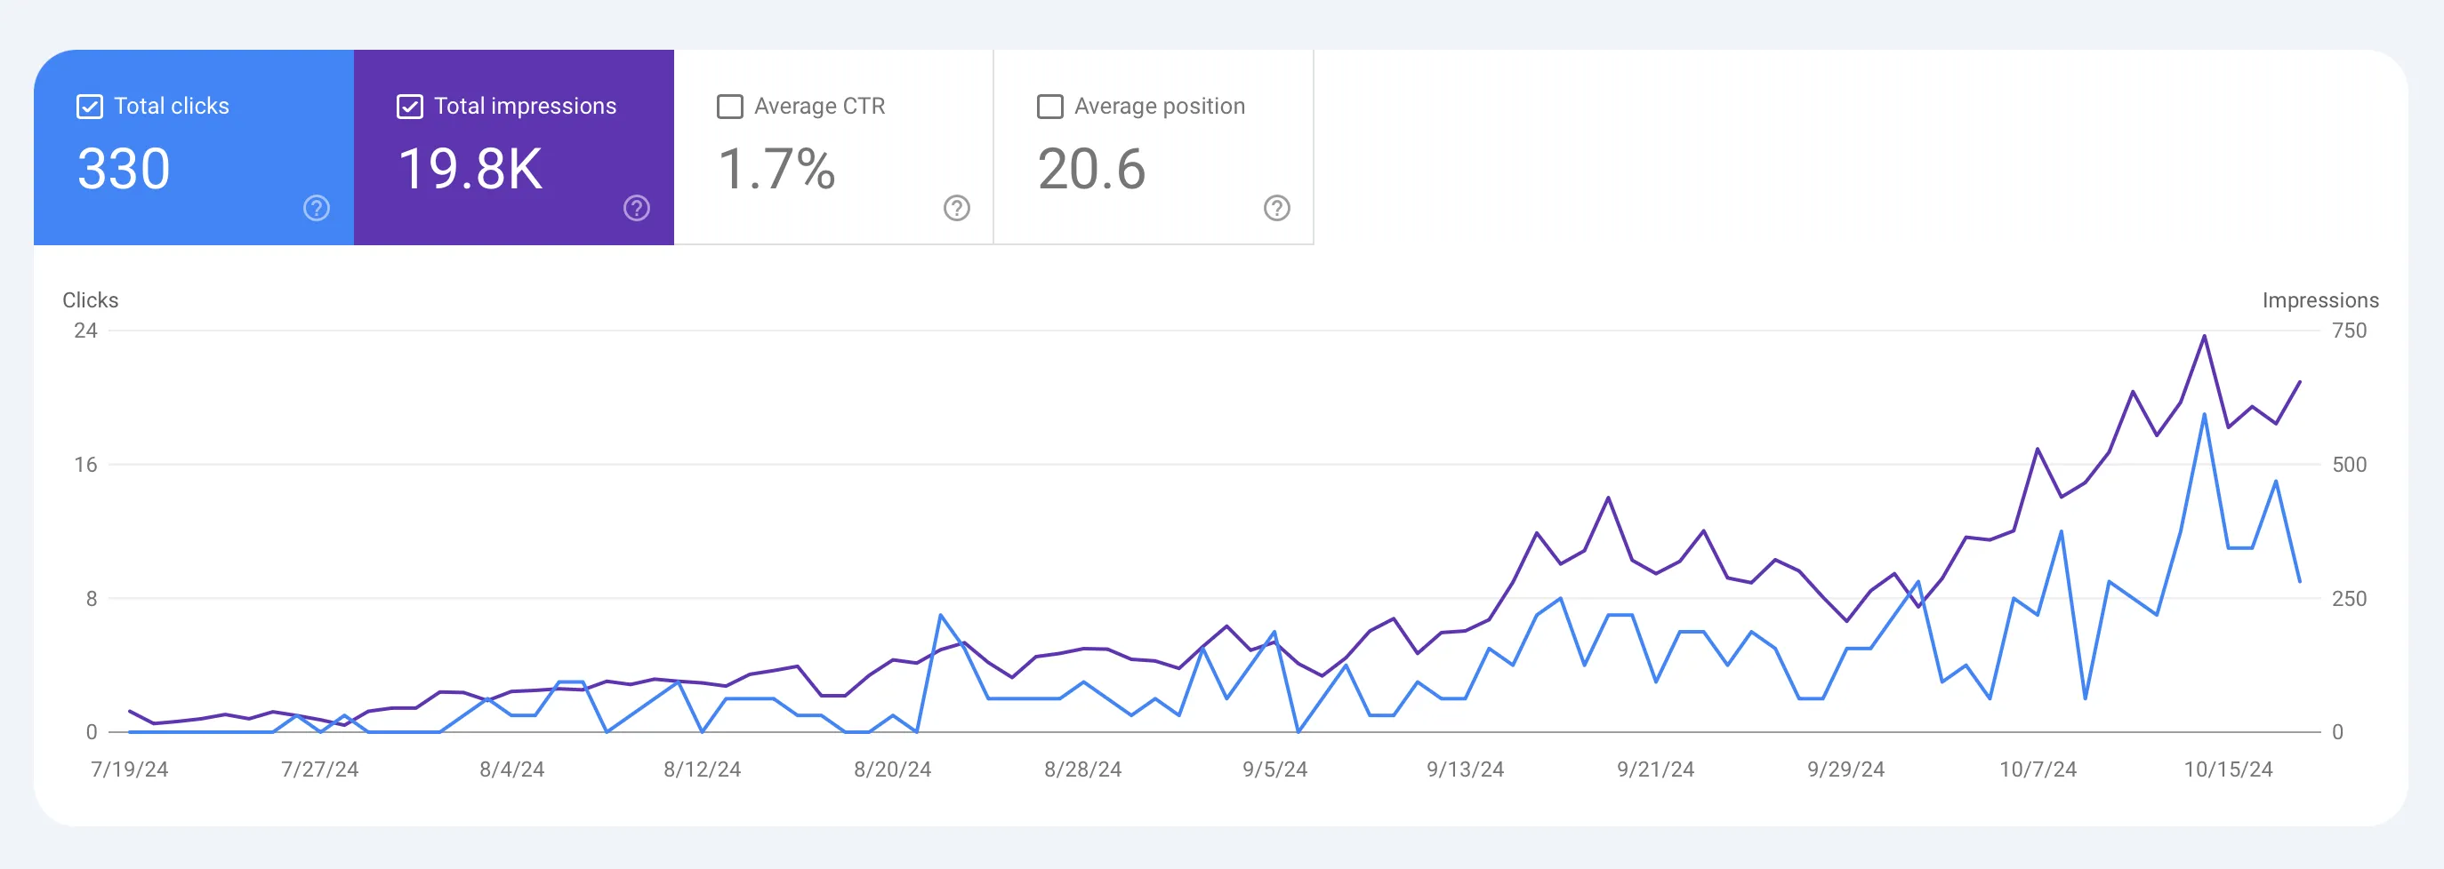Open the help tooltip on Total impressions card

pos(635,209)
